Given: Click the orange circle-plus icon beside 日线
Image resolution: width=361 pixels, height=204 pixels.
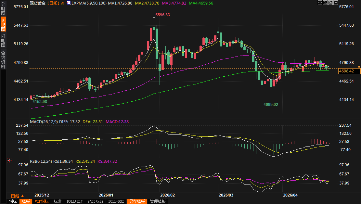Looking at the screenshot, I should point(63,3).
